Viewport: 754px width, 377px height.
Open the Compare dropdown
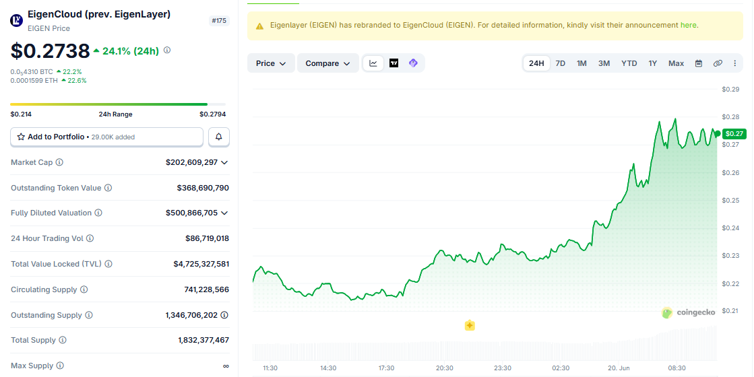327,63
